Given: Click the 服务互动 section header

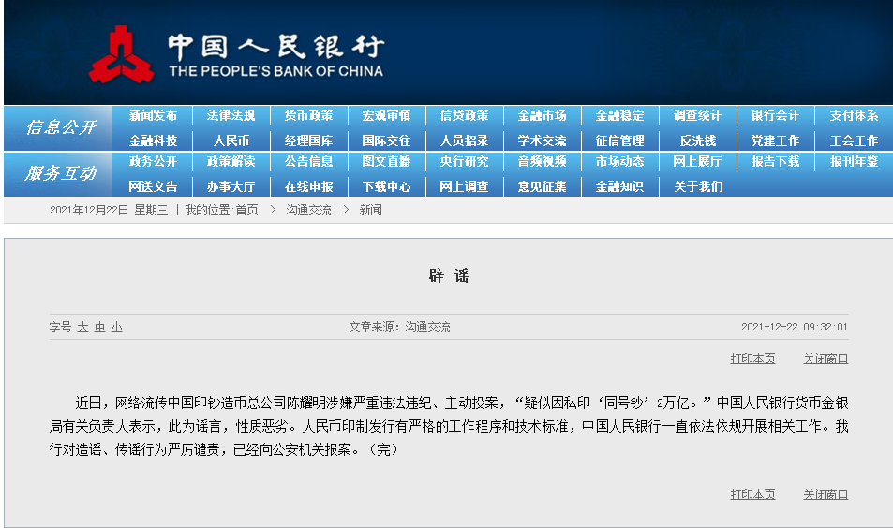Looking at the screenshot, I should [x=61, y=173].
